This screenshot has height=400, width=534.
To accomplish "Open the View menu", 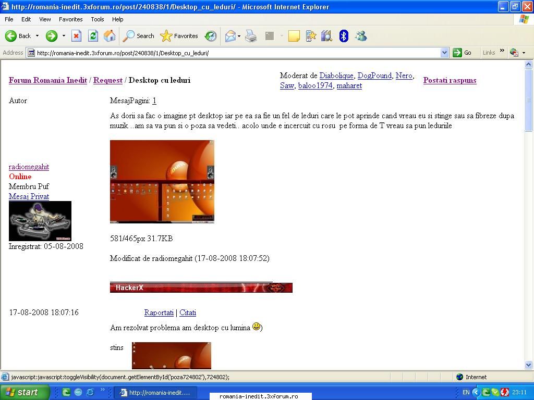I will click(45, 19).
